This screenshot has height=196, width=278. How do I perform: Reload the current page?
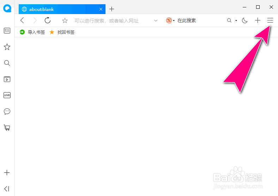click(48, 20)
